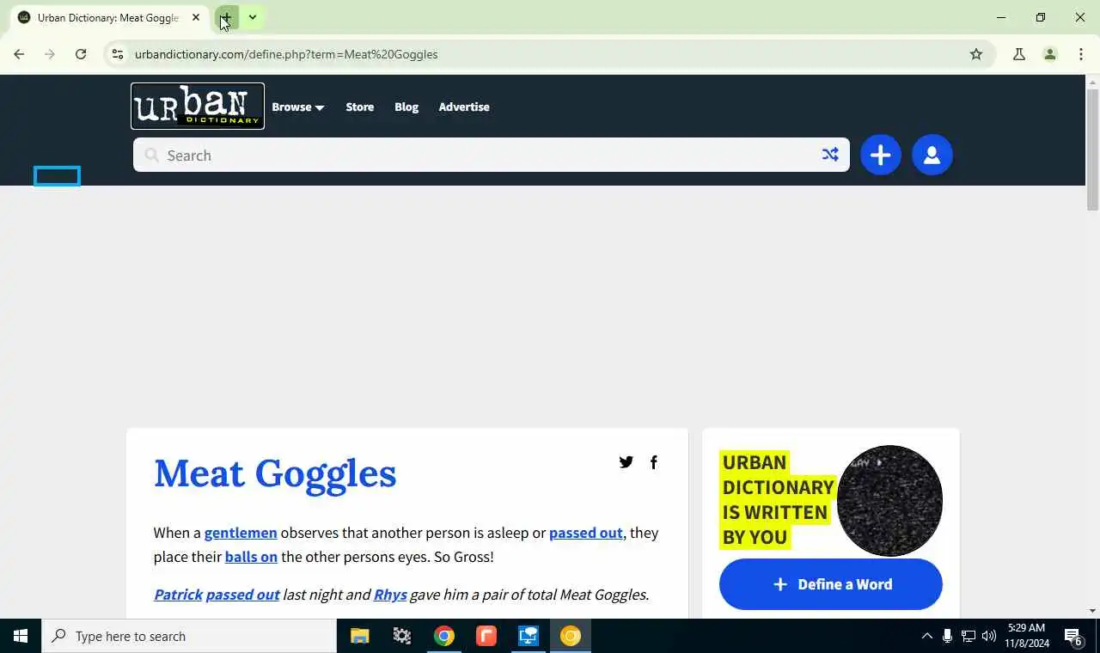Click the browser address bar URL
Image resolution: width=1100 pixels, height=653 pixels.
point(286,54)
